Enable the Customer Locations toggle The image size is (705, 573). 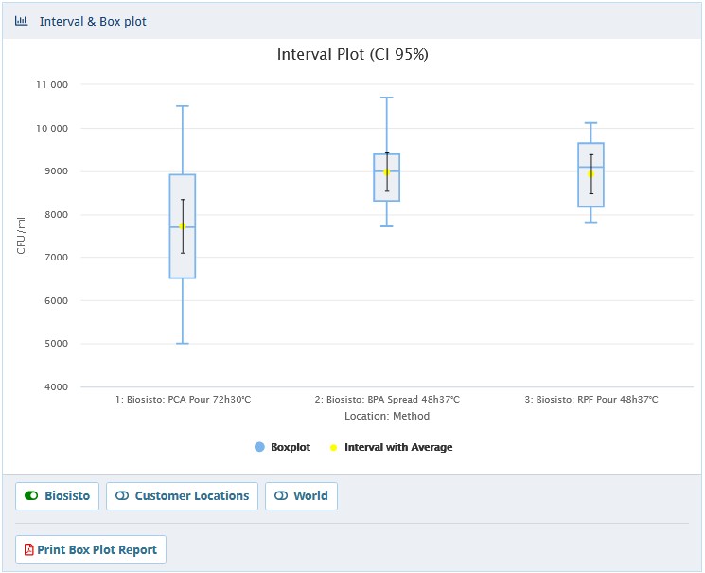pyautogui.click(x=182, y=496)
